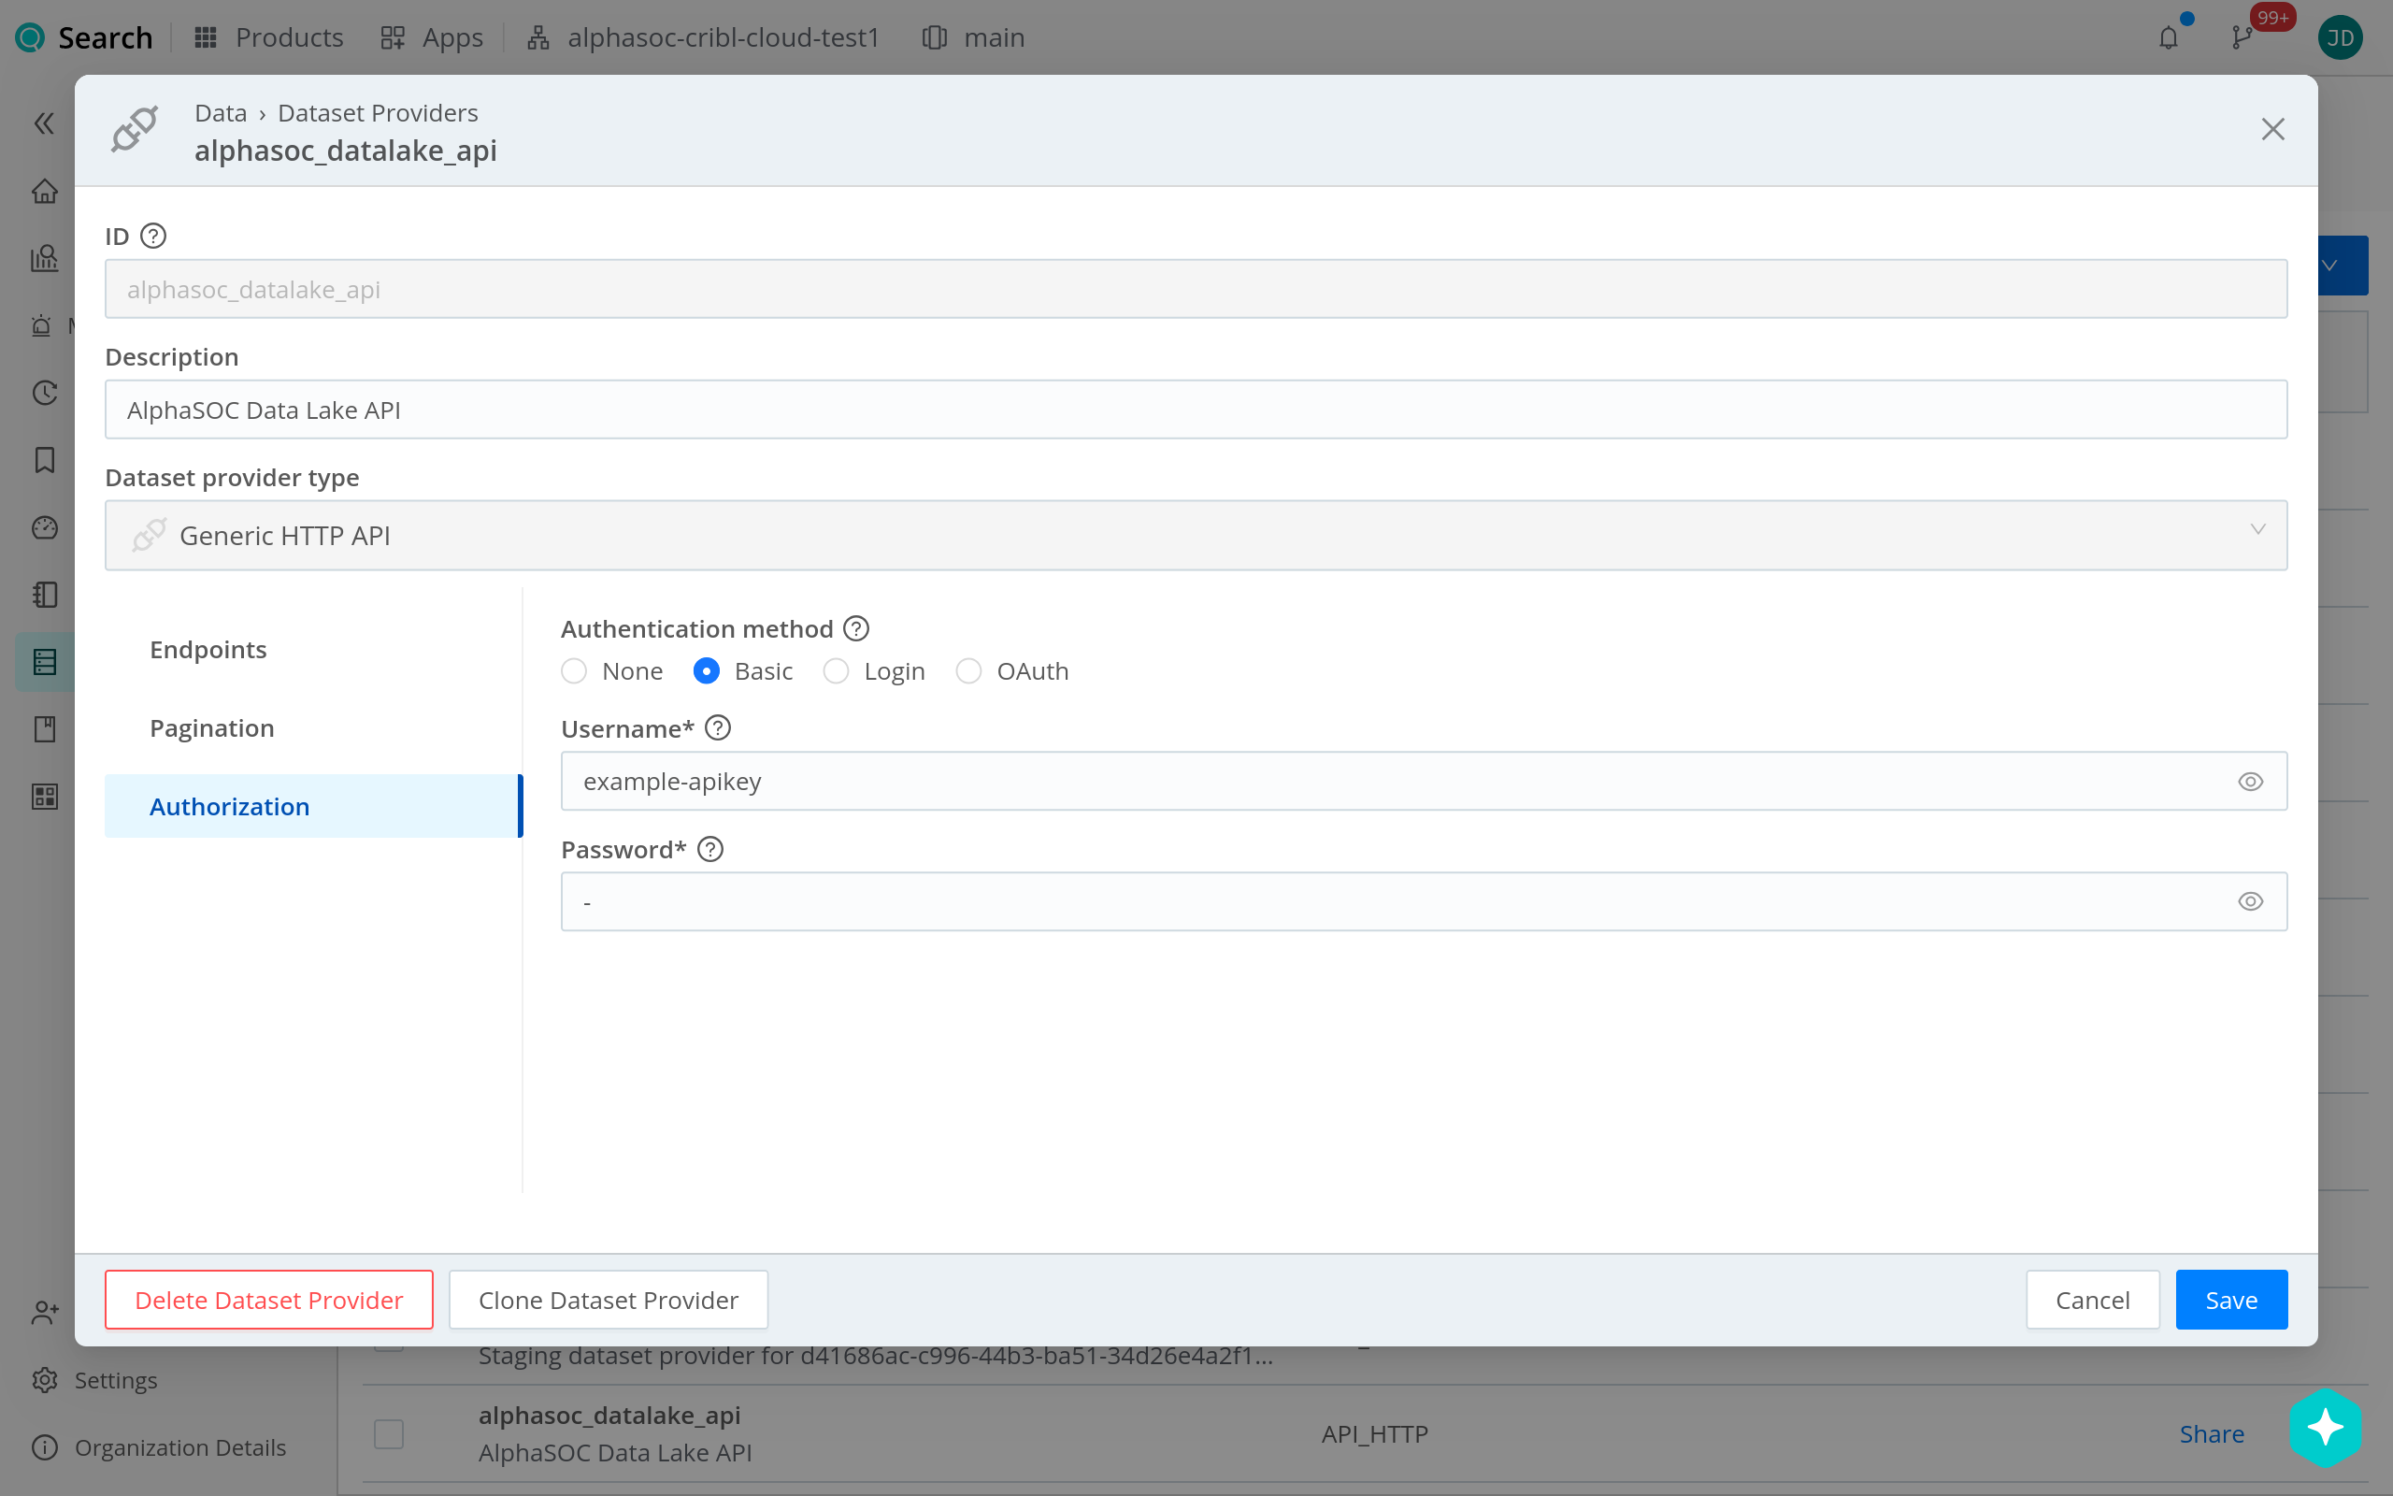This screenshot has width=2393, height=1496.
Task: Check the alphasoc_datalake_api row checkbox
Action: [389, 1433]
